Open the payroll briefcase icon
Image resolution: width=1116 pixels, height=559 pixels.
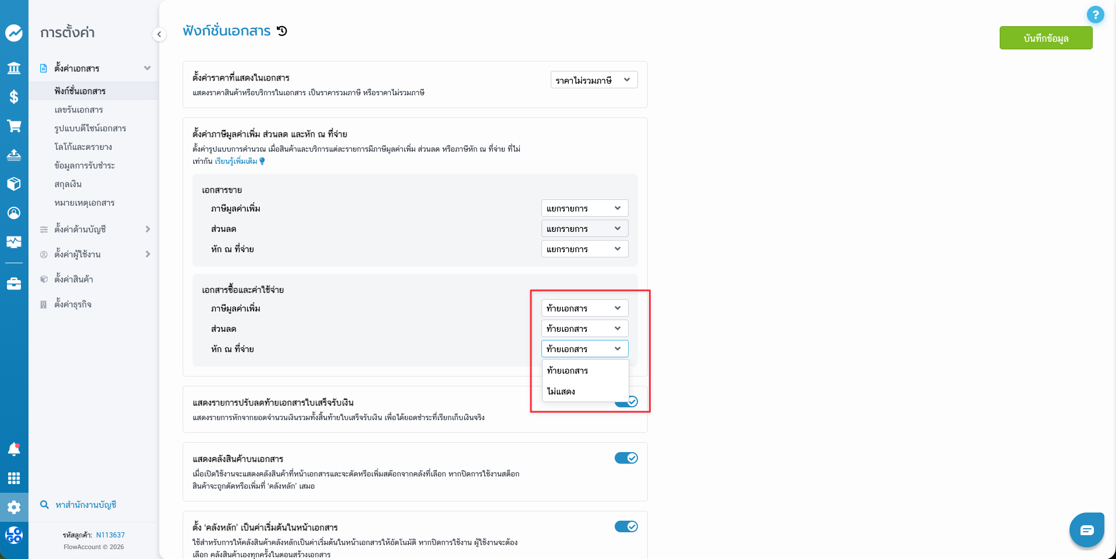[x=14, y=284]
